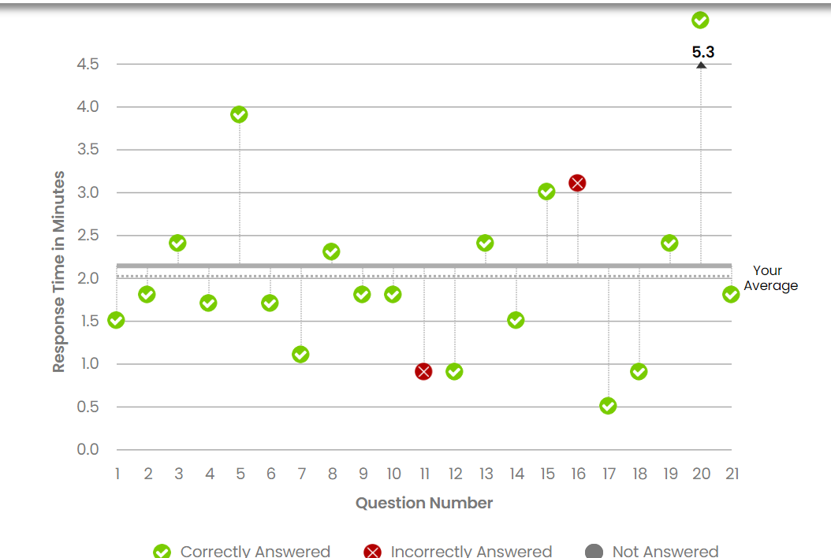Toggle the Not Answered legend item

[652, 551]
